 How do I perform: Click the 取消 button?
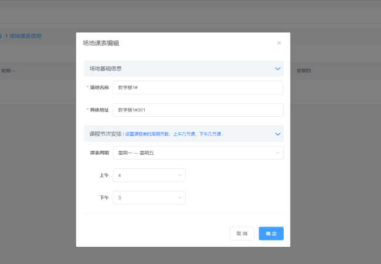point(242,233)
